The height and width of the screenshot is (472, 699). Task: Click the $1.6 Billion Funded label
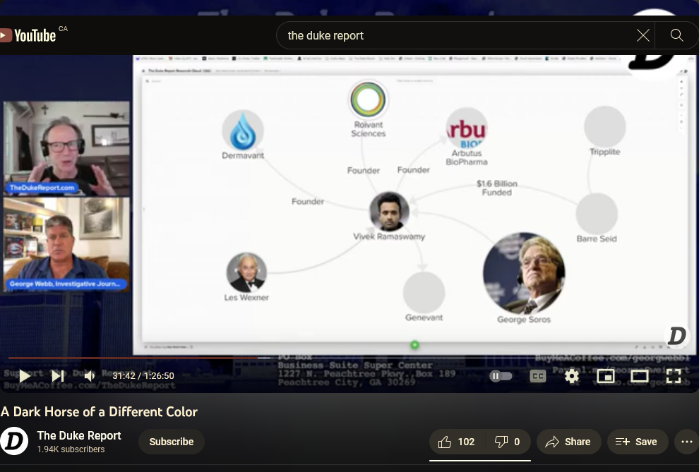[x=496, y=188]
